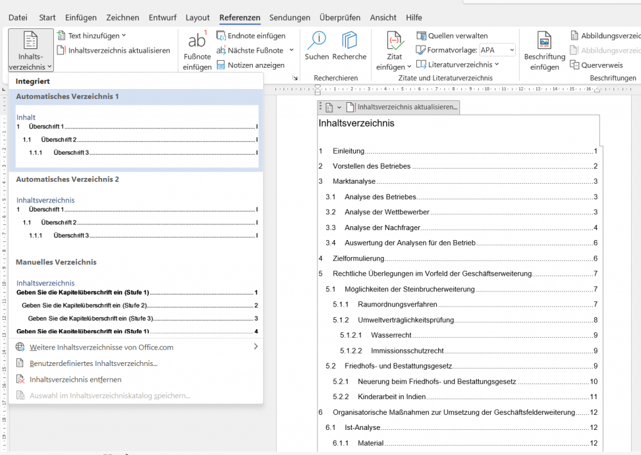
Task: Select the Automatisches Verzeichnis 2 preview
Action: coord(136,217)
